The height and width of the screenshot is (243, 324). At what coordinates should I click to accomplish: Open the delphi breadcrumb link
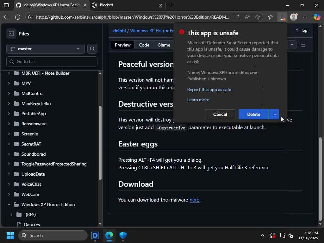pyautogui.click(x=119, y=31)
